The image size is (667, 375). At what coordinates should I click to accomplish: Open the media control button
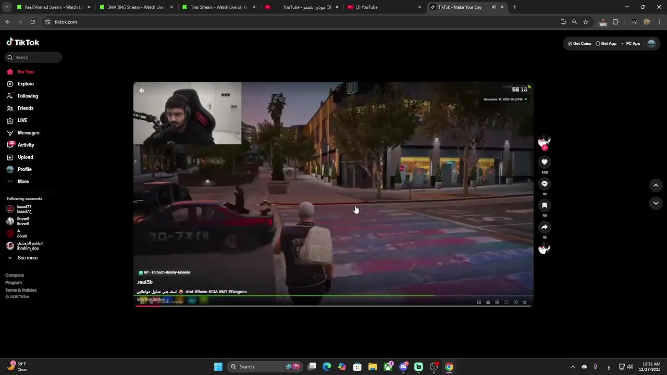tap(634, 22)
